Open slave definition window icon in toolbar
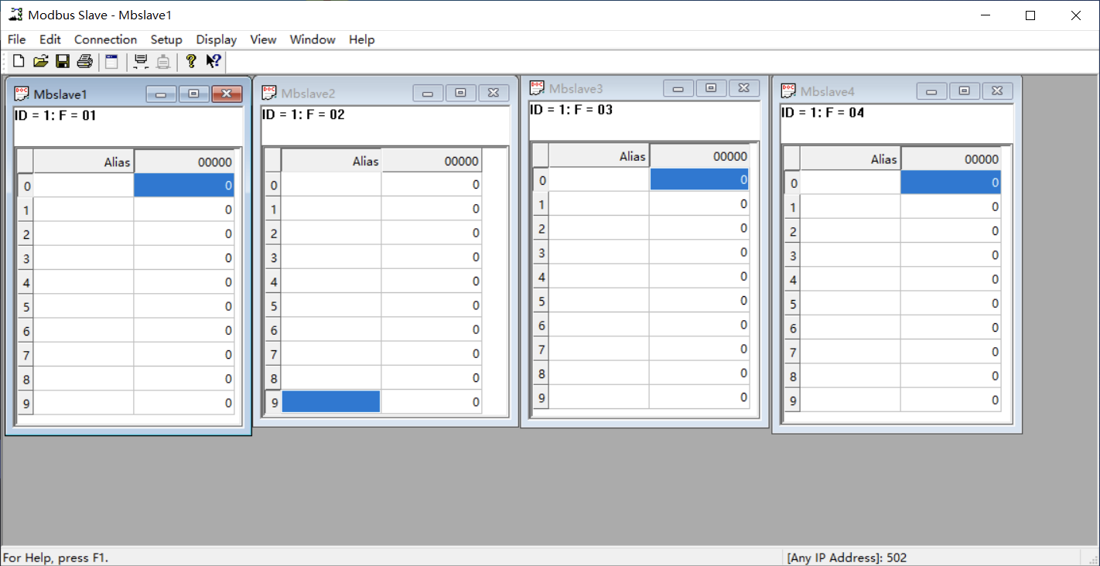The image size is (1100, 566). point(112,61)
